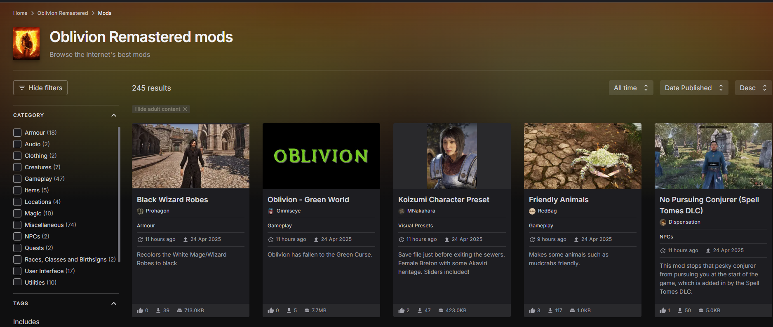Click MNakahara's author avatar icon
Image resolution: width=773 pixels, height=327 pixels.
point(402,211)
